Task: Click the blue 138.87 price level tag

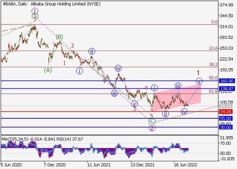Action: [x=227, y=89]
